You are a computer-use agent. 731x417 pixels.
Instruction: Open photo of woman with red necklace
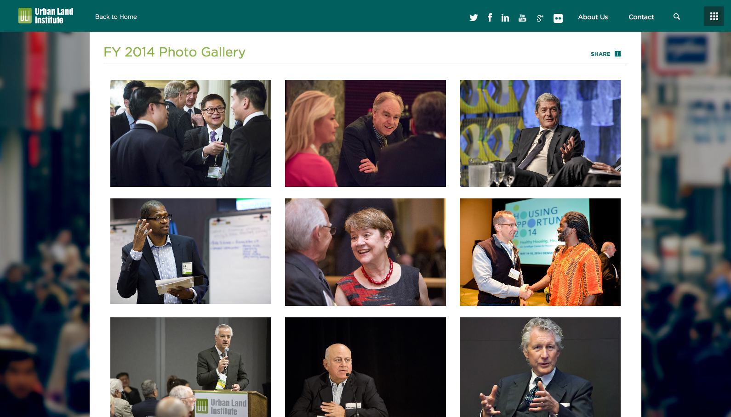[365, 252]
